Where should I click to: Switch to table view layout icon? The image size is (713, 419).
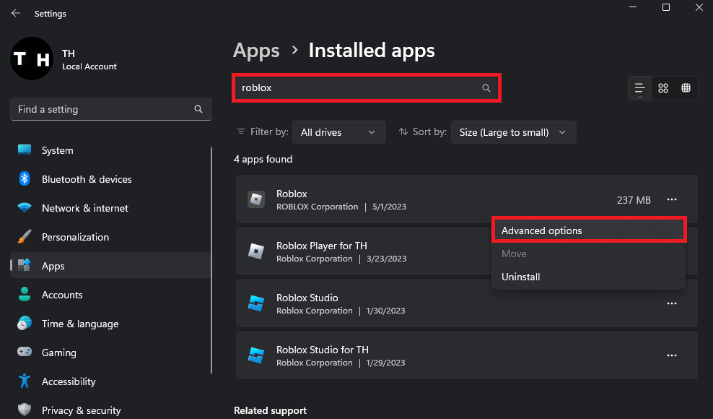point(686,88)
